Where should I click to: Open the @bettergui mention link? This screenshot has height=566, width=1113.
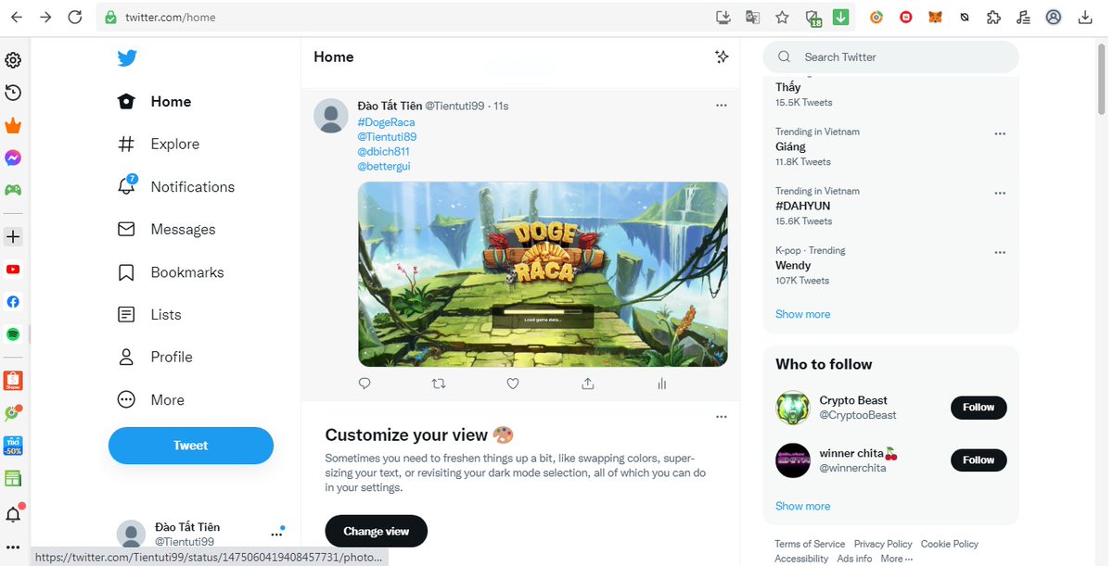coord(384,167)
